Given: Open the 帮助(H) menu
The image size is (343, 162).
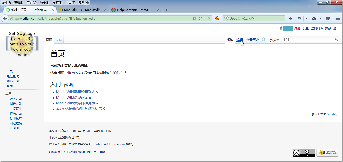Looking at the screenshot, I should tap(84, 3).
